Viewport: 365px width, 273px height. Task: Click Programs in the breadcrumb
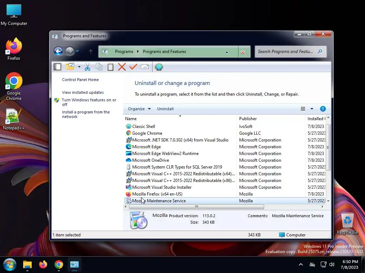tap(124, 51)
